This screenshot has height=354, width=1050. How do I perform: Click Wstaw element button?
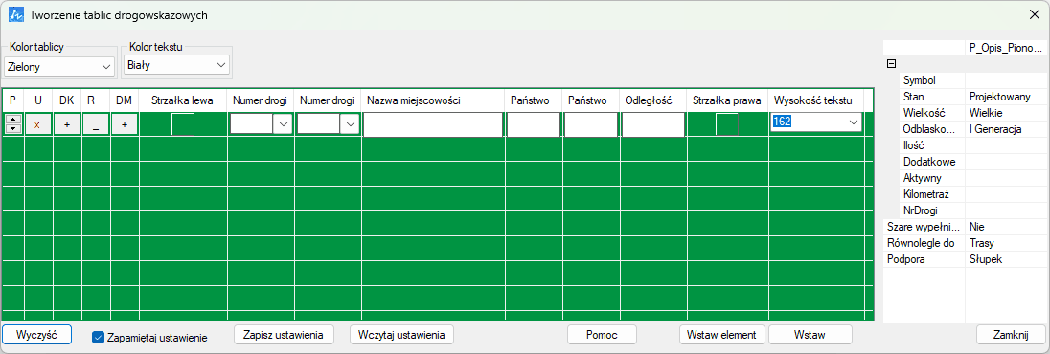pos(722,334)
